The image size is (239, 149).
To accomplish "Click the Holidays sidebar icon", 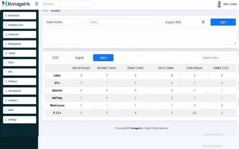I will click(x=6, y=81).
